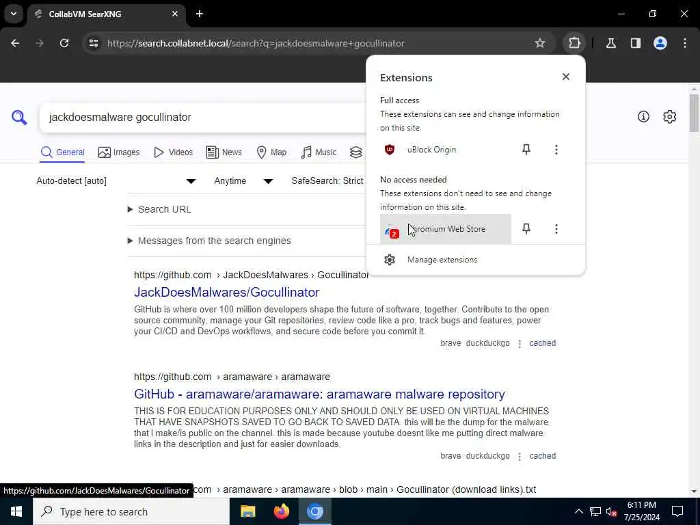
Task: Click the Chromium taskbar icon
Action: (314, 511)
